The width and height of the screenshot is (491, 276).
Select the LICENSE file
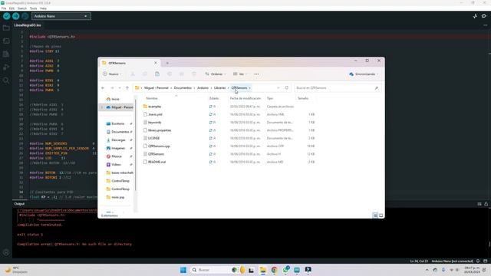[x=153, y=138]
